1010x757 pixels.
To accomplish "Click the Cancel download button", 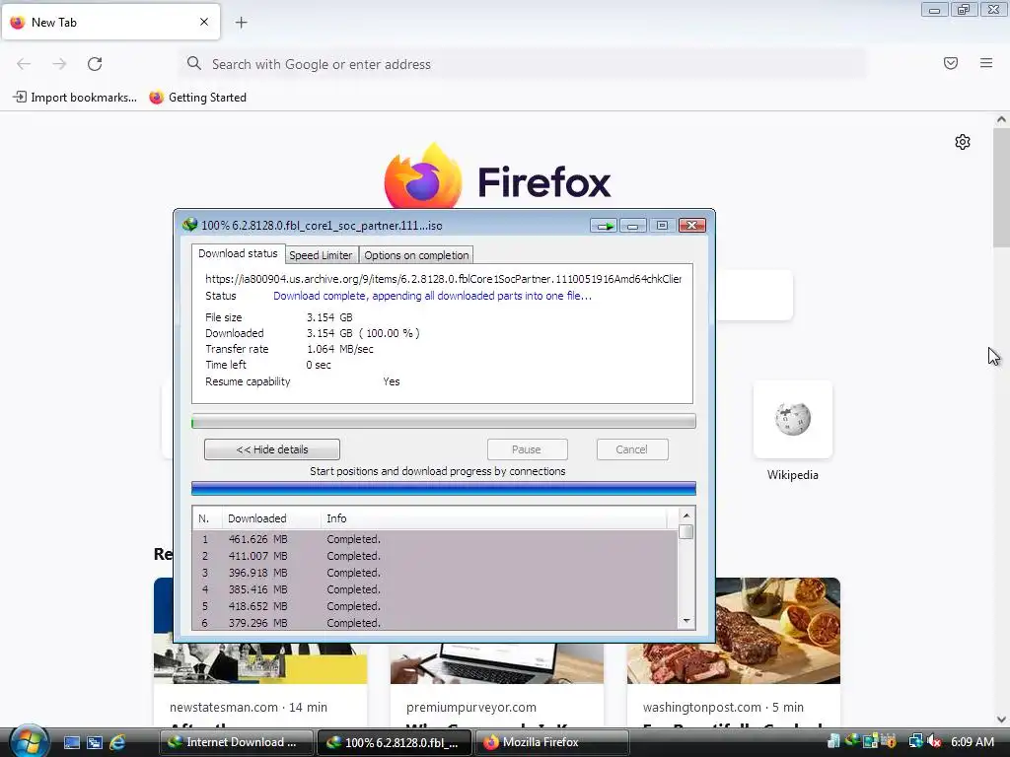I will coord(632,449).
